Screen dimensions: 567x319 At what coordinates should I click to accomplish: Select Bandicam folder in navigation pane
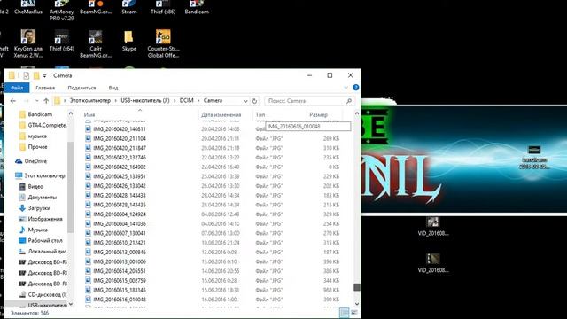click(35, 114)
